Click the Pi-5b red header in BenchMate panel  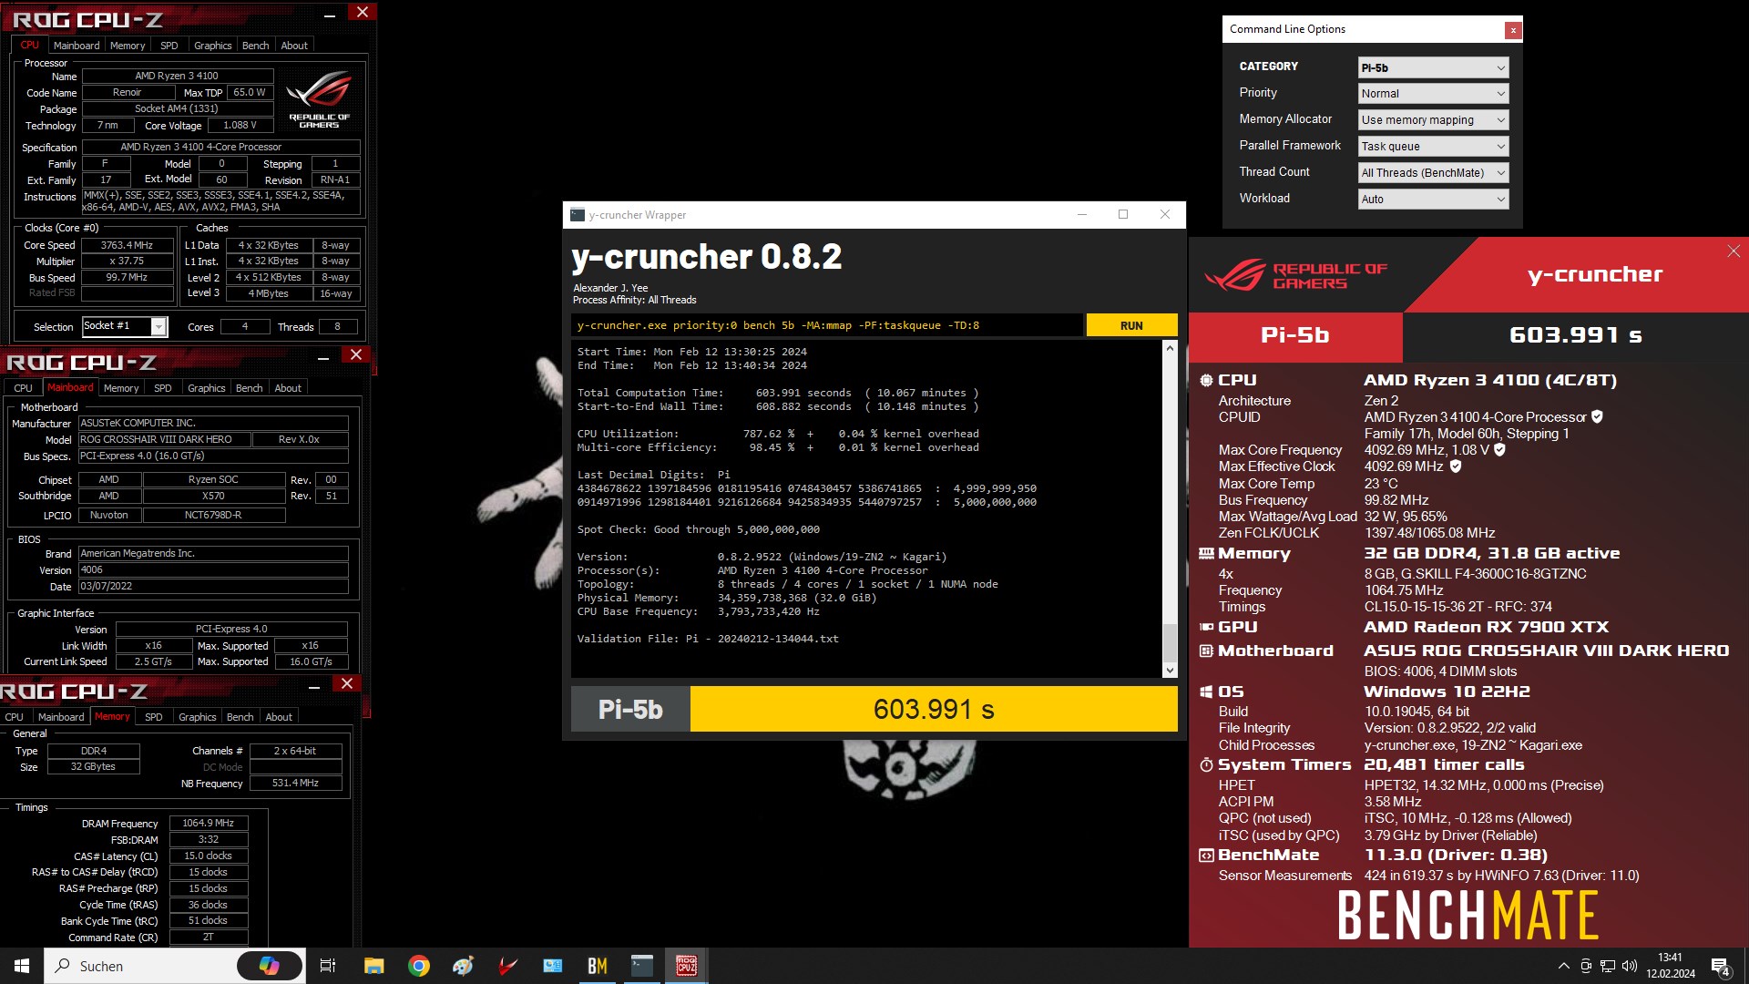1295,335
